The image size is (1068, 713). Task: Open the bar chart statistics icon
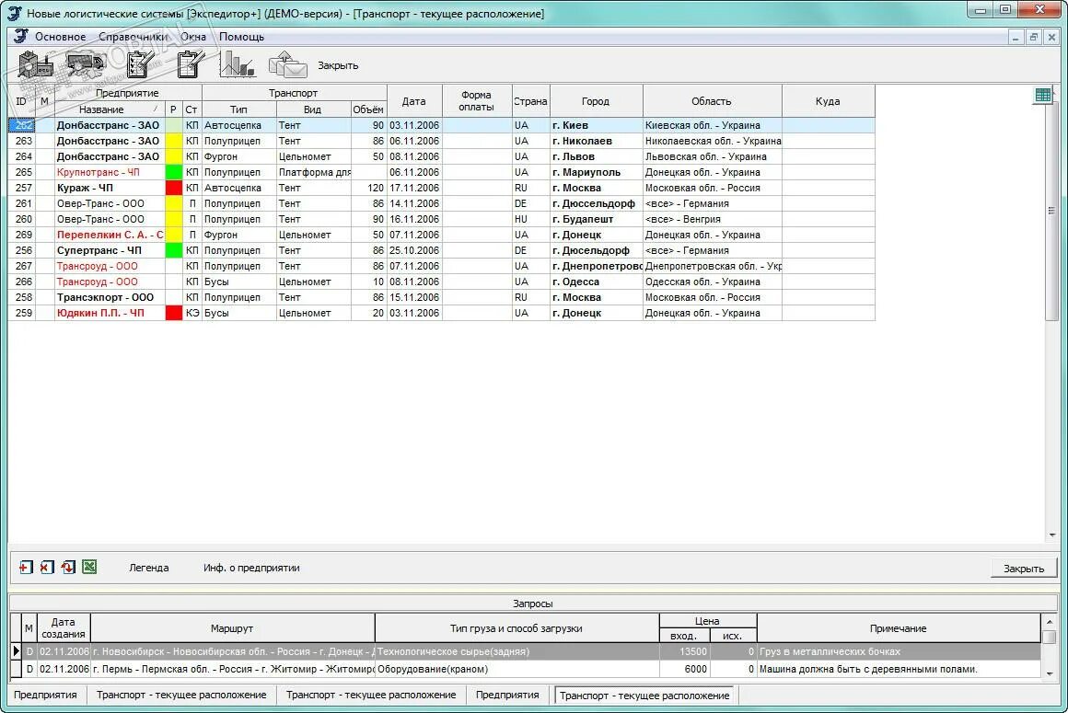pyautogui.click(x=237, y=65)
